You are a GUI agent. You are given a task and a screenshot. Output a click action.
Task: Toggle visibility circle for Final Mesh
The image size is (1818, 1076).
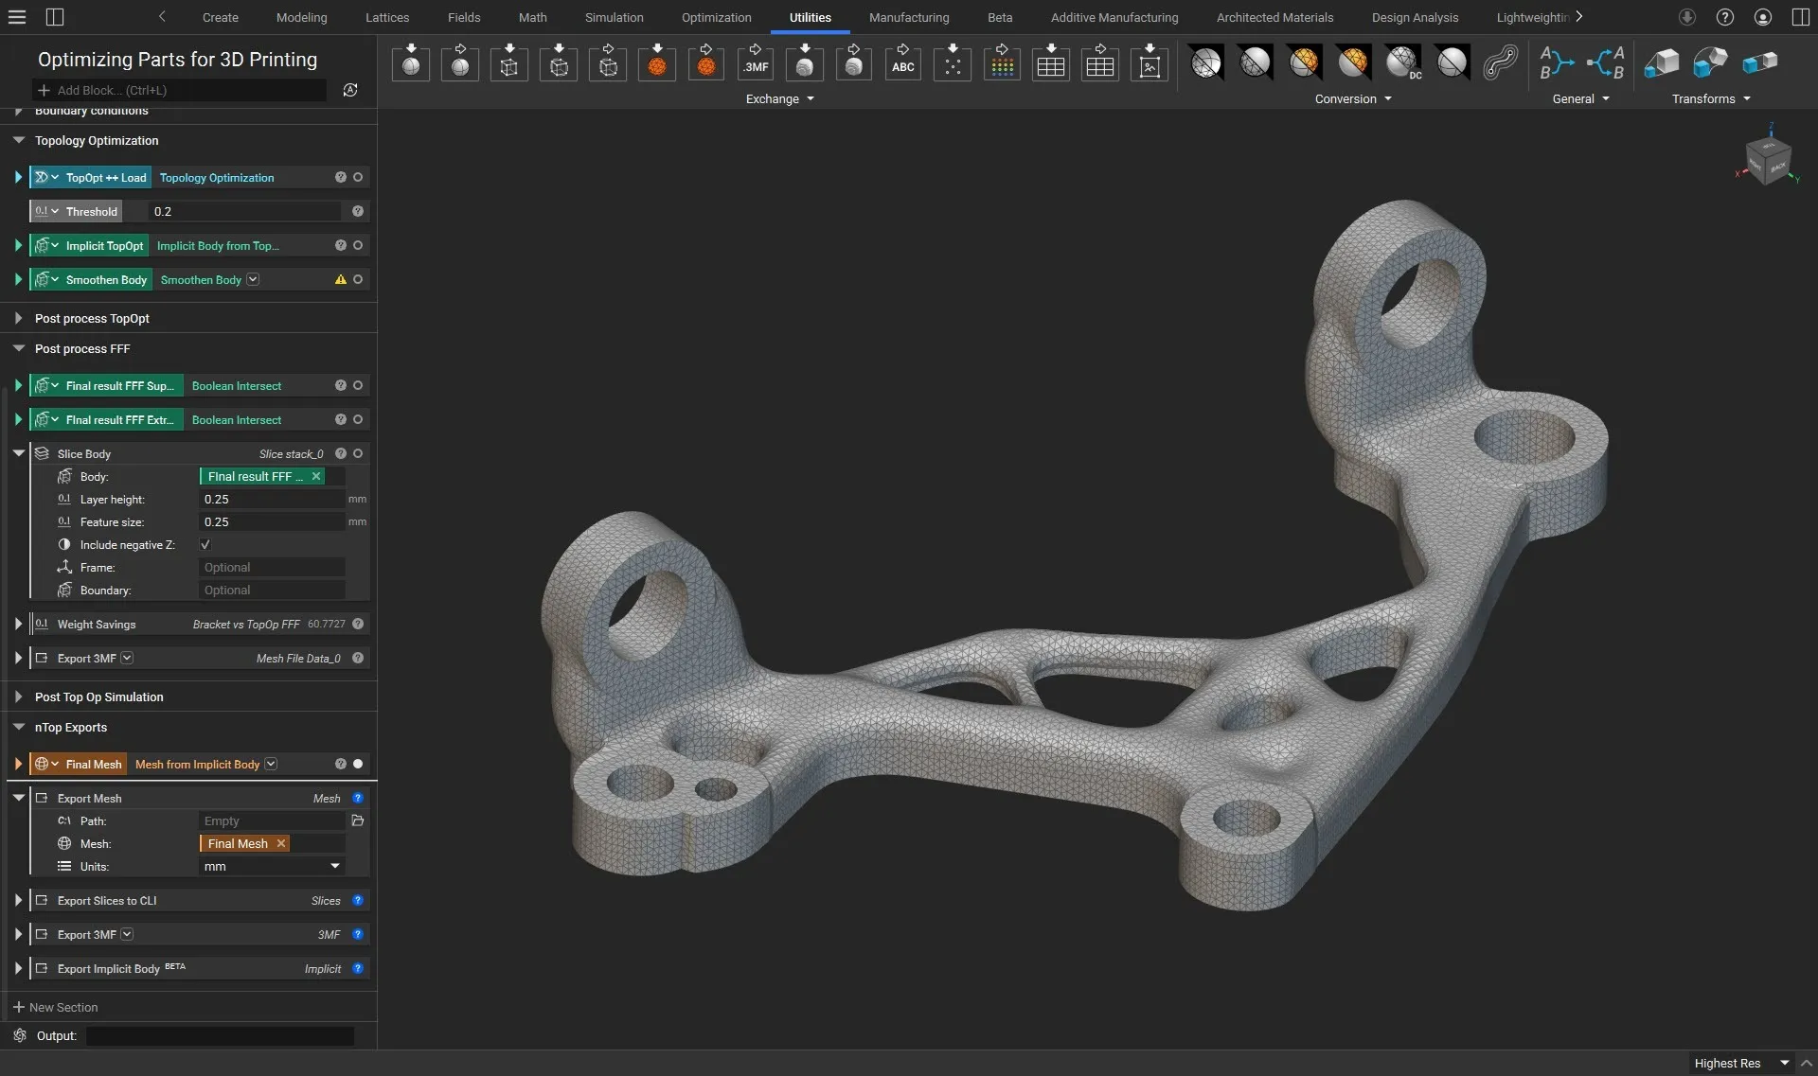pyautogui.click(x=358, y=764)
